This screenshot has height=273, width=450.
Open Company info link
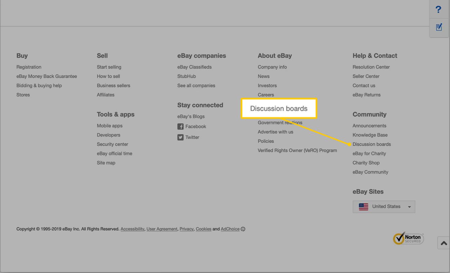272,67
